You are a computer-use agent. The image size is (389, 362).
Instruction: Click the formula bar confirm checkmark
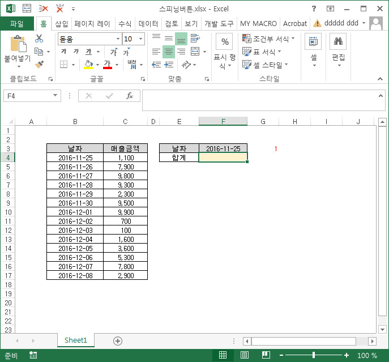tap(109, 96)
